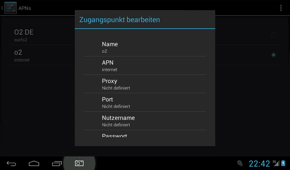Tap the back chevron beside APNs title
Image resolution: width=290 pixels, height=170 pixels.
click(x=2, y=8)
